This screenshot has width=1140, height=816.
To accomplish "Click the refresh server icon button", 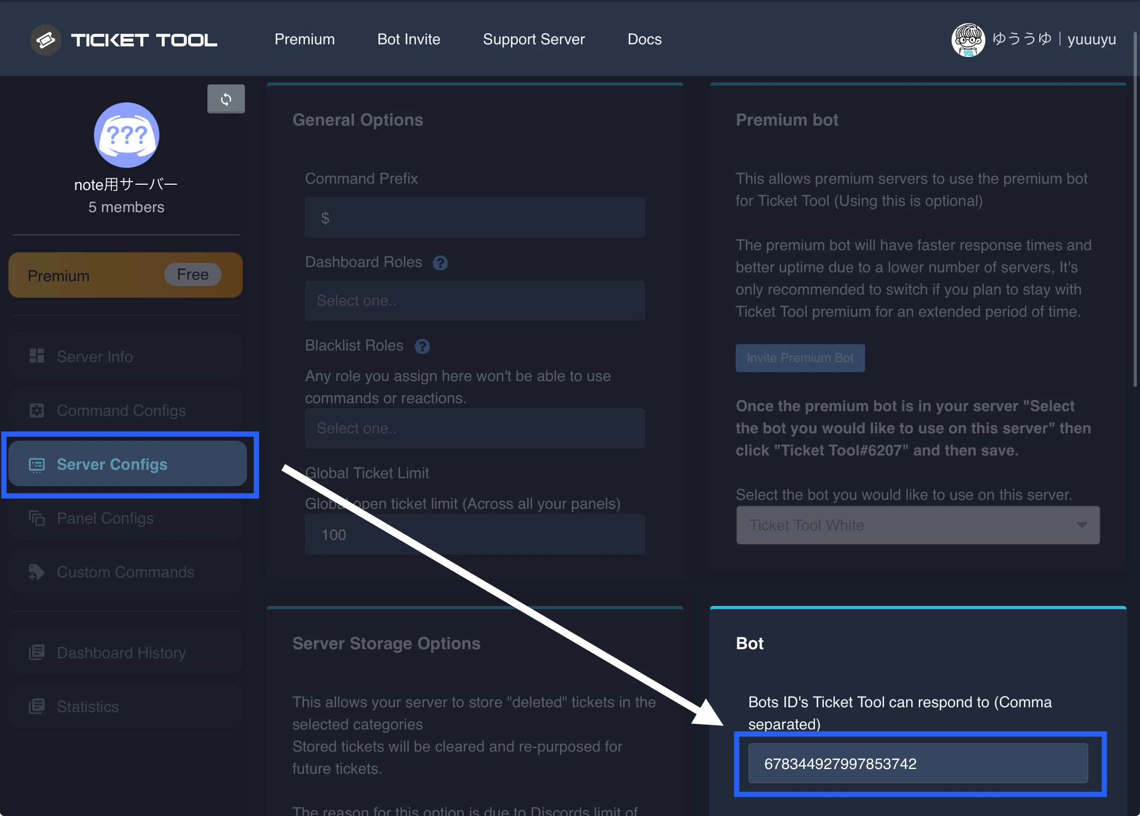I will coord(226,99).
